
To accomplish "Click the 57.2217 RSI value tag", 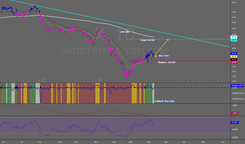I will (235, 122).
